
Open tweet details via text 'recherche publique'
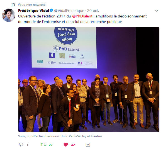click(x=106, y=22)
